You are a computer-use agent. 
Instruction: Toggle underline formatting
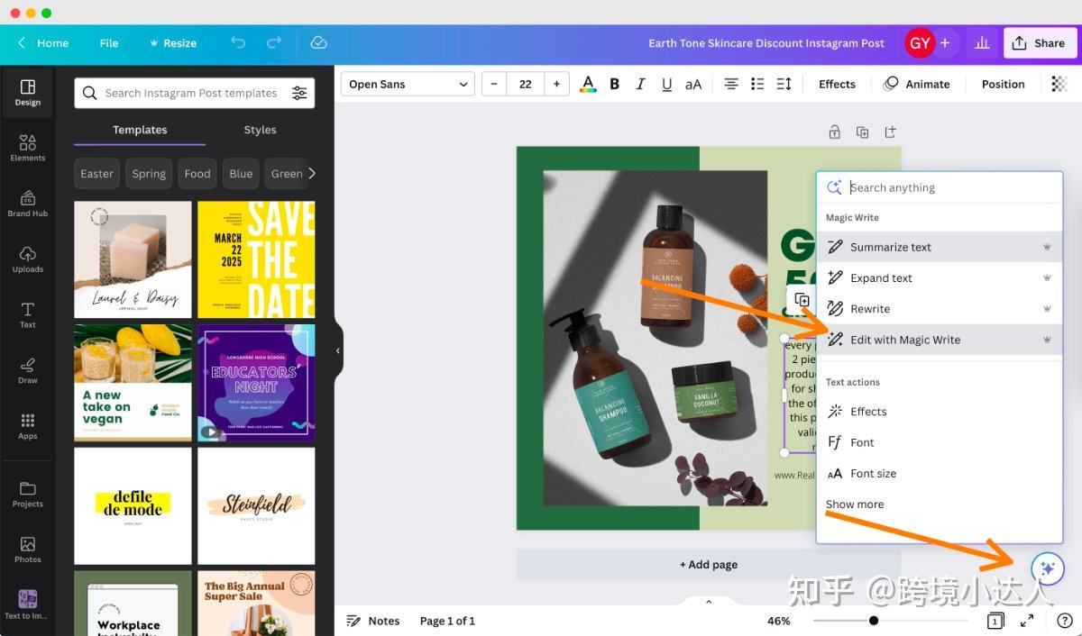666,84
